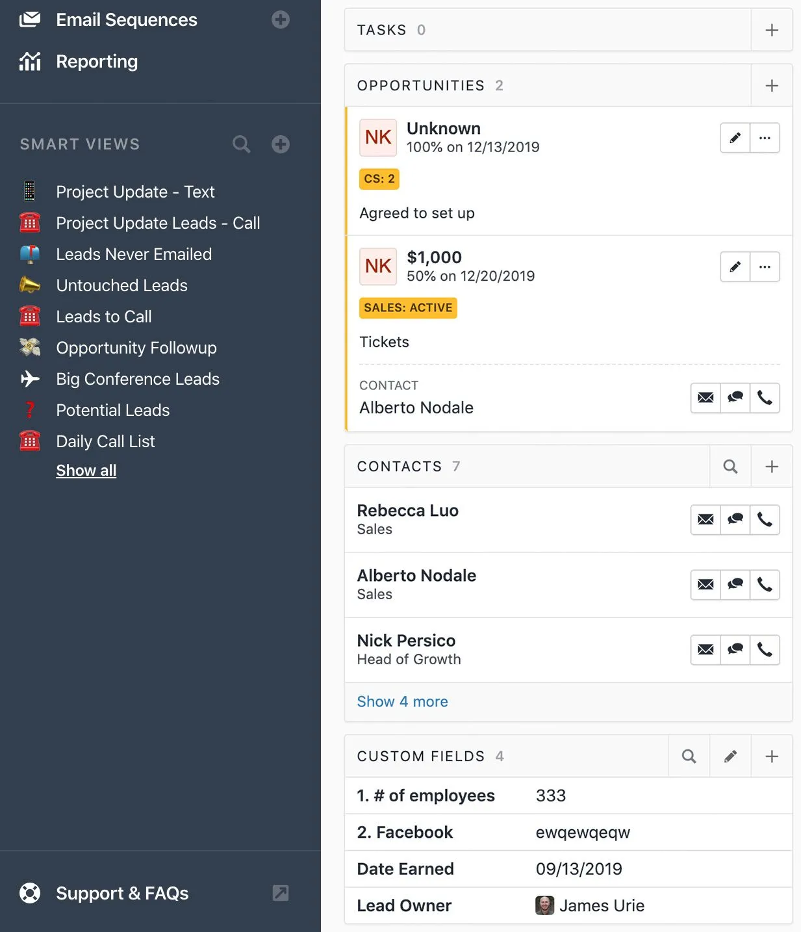The width and height of the screenshot is (801, 932).
Task: Open search in Smart Views sidebar
Action: [241, 144]
